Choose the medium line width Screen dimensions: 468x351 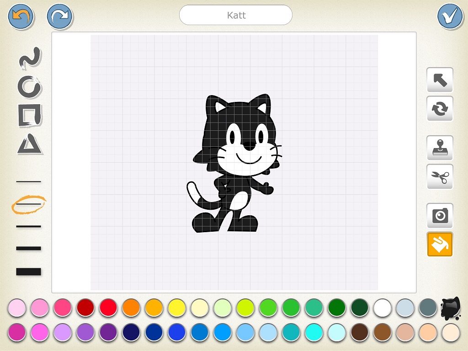pos(29,227)
